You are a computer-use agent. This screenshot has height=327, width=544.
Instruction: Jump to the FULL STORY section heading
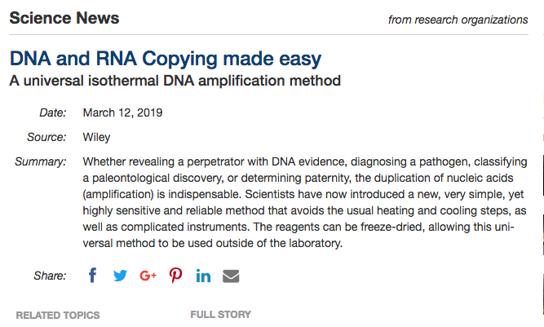(221, 315)
